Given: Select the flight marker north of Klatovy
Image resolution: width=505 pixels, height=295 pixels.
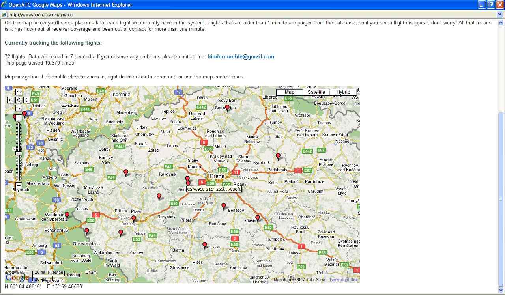Looking at the screenshot, I should [x=121, y=233].
